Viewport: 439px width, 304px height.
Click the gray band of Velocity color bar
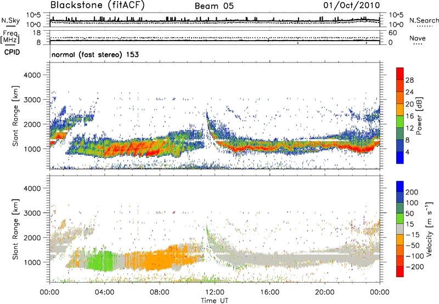400,229
